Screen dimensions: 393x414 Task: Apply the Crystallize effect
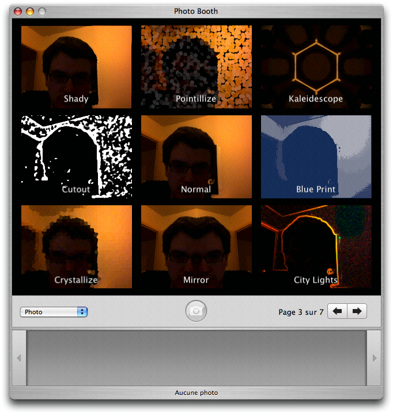(x=77, y=247)
